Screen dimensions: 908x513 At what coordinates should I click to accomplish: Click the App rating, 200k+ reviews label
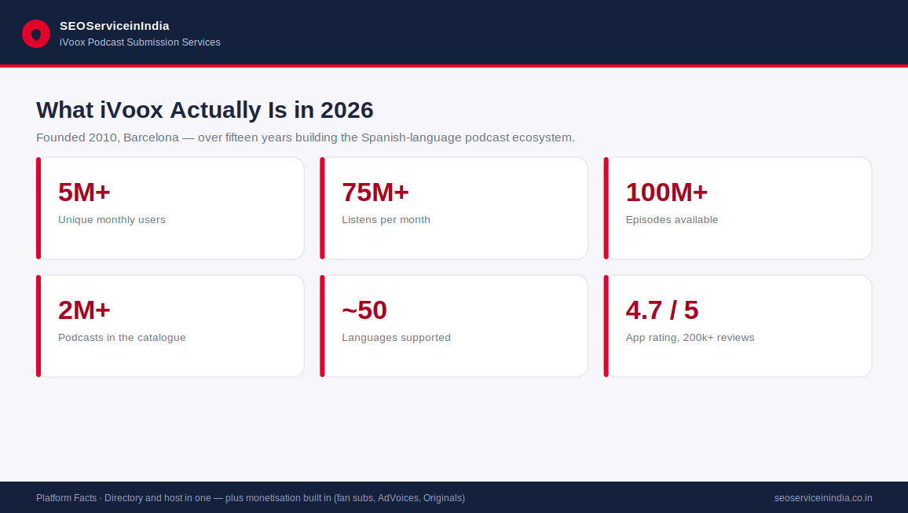coord(690,338)
